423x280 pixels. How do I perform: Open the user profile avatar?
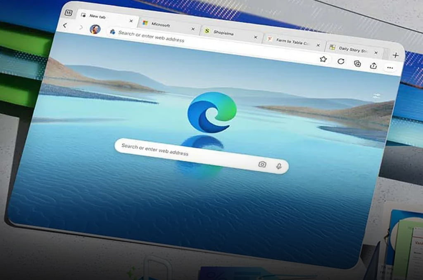pos(95,29)
